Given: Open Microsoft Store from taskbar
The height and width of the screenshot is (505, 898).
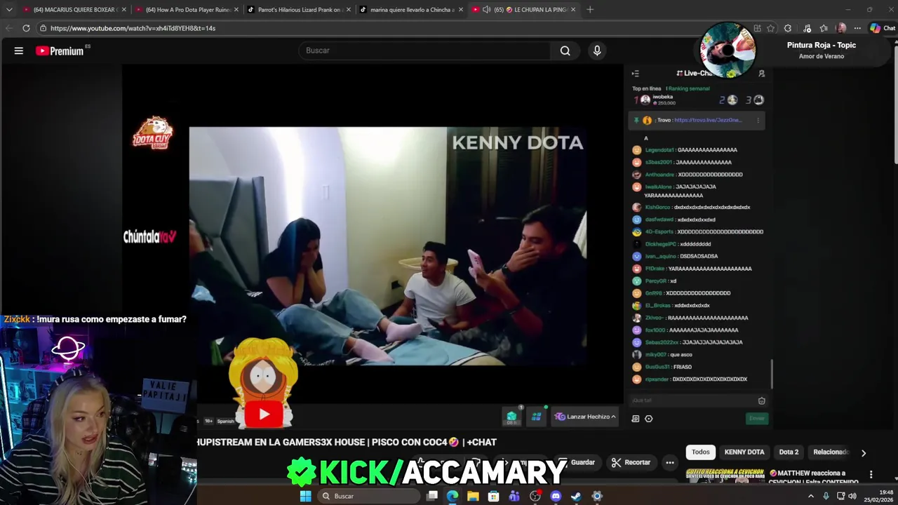Looking at the screenshot, I should click(493, 496).
